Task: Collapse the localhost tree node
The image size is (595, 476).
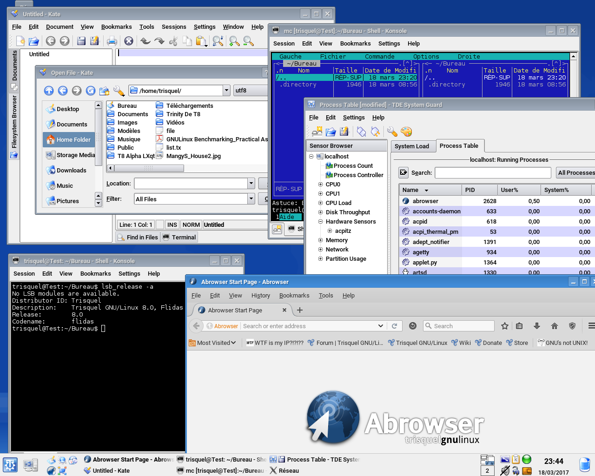Action: pyautogui.click(x=311, y=157)
